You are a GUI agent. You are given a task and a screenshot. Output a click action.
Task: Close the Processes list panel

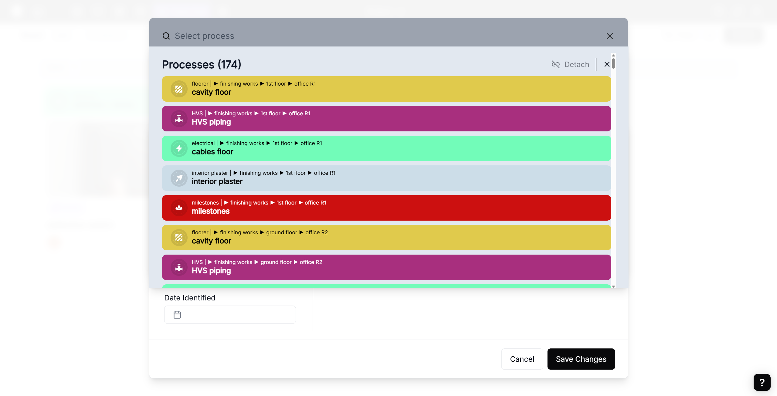pos(607,64)
